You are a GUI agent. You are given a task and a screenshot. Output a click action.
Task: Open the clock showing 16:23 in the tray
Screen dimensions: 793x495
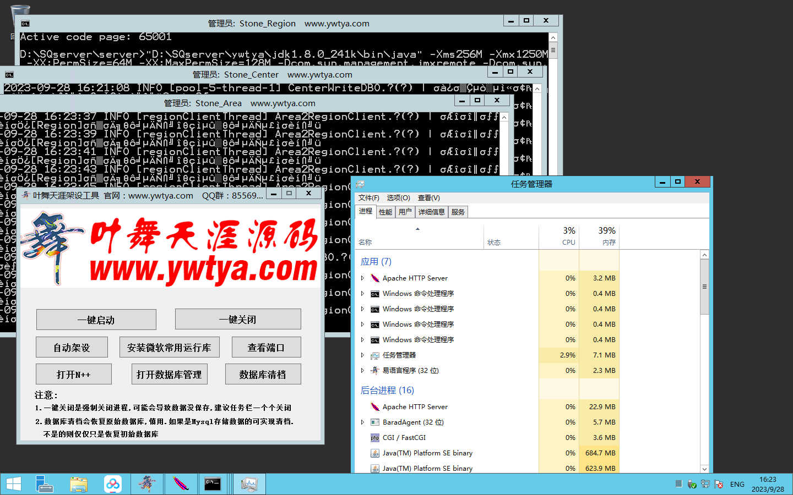[x=768, y=485]
